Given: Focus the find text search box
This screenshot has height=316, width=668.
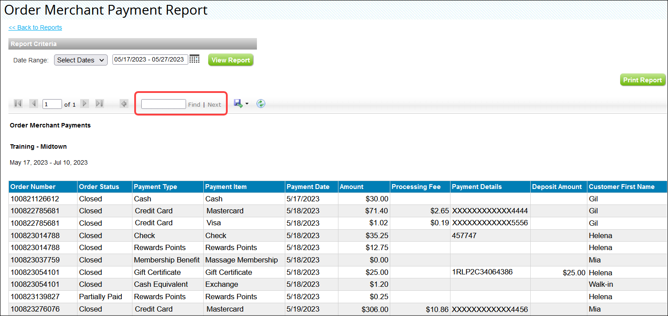Looking at the screenshot, I should tap(163, 104).
